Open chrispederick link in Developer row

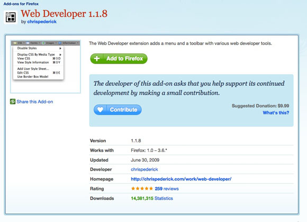145,170
